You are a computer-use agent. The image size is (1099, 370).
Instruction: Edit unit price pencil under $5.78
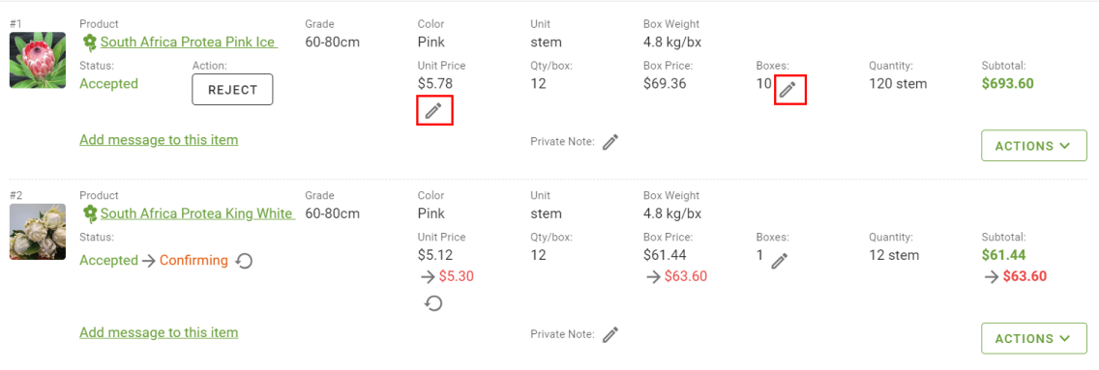click(x=433, y=110)
